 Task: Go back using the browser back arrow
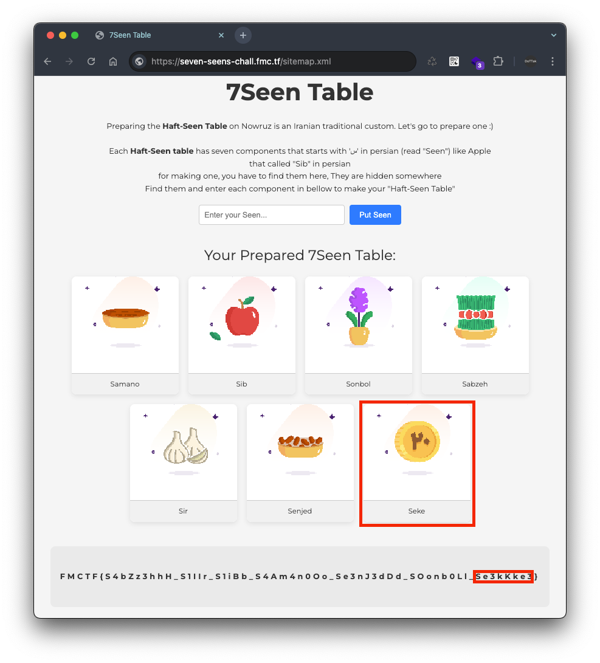pos(48,62)
